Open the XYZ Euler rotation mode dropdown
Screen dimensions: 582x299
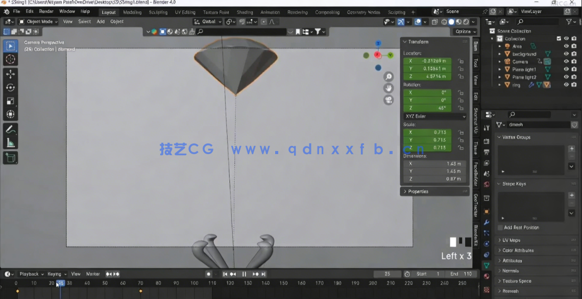point(434,116)
